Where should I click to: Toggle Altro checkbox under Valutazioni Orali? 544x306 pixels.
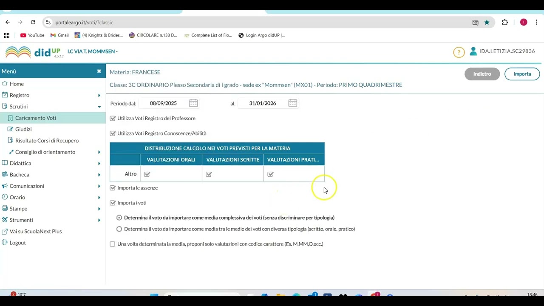147,174
